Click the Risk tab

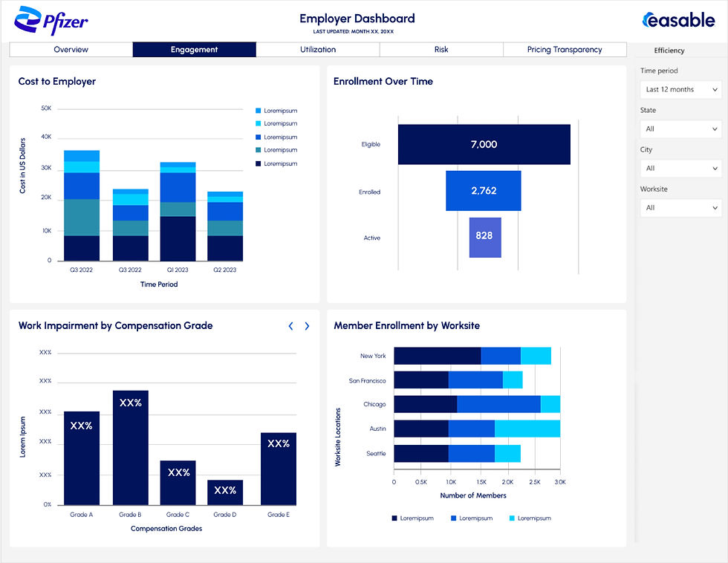tap(441, 49)
